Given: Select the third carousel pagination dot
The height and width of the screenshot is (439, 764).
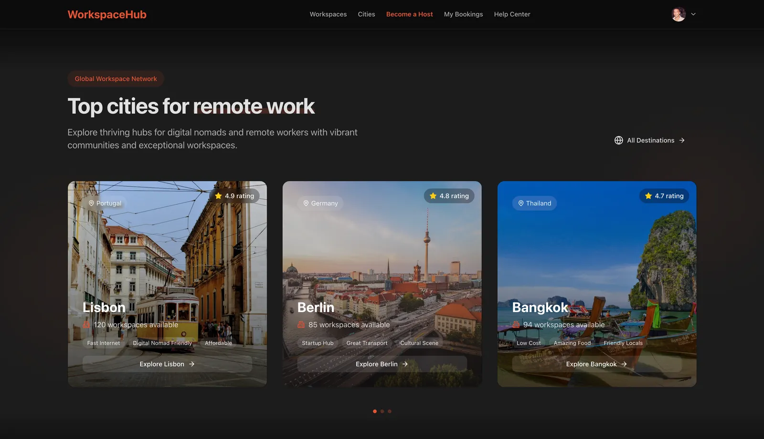Looking at the screenshot, I should coord(390,411).
